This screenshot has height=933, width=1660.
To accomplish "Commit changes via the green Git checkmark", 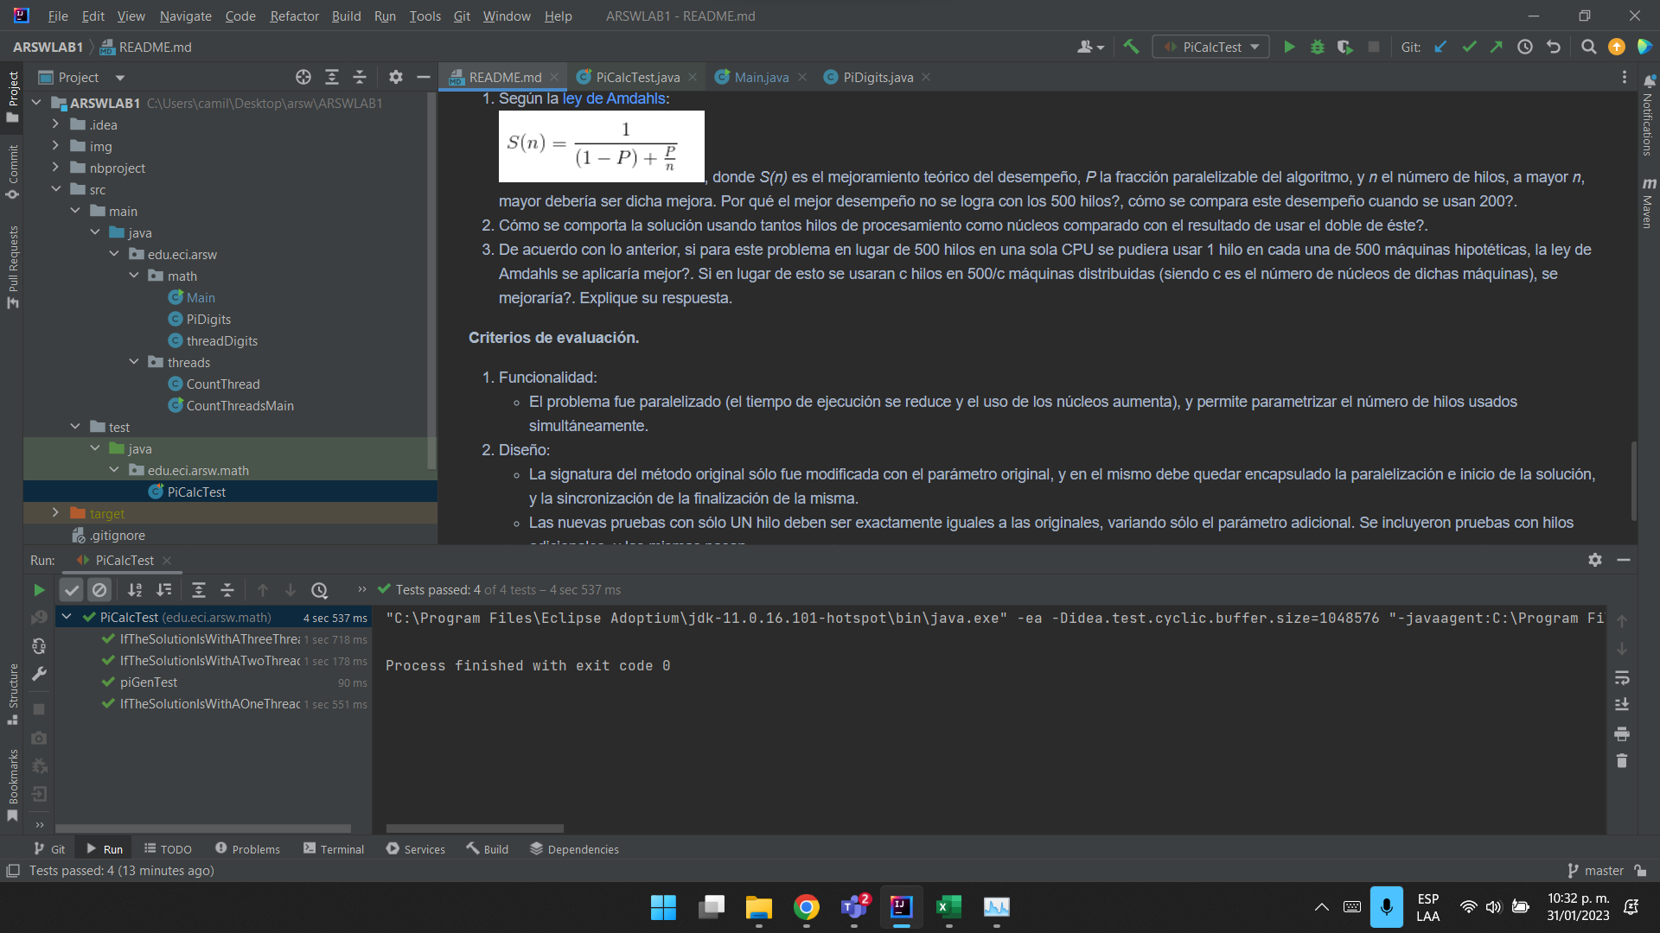I will [x=1468, y=47].
